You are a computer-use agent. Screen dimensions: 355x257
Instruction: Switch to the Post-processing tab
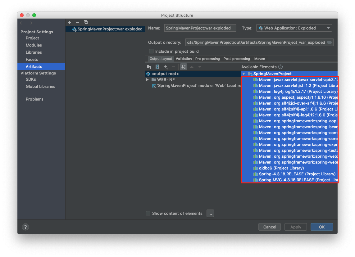click(237, 59)
